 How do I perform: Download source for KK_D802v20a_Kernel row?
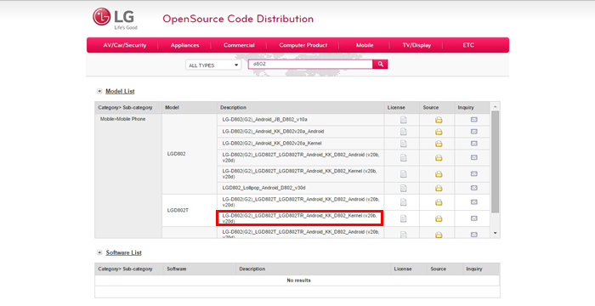click(x=439, y=144)
